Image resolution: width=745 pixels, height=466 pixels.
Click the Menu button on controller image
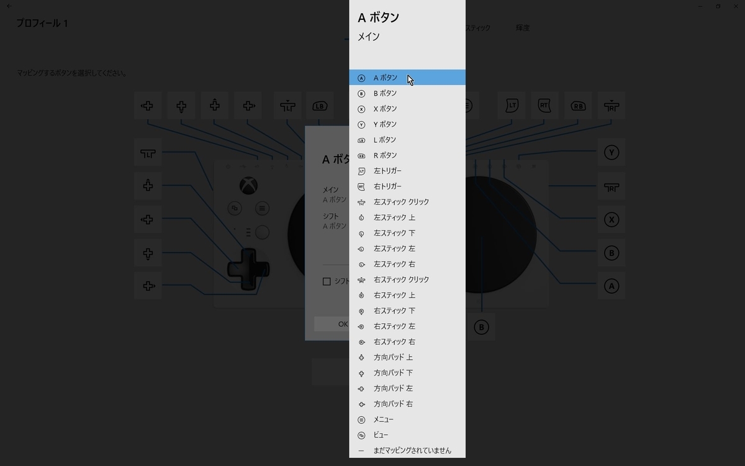click(262, 208)
